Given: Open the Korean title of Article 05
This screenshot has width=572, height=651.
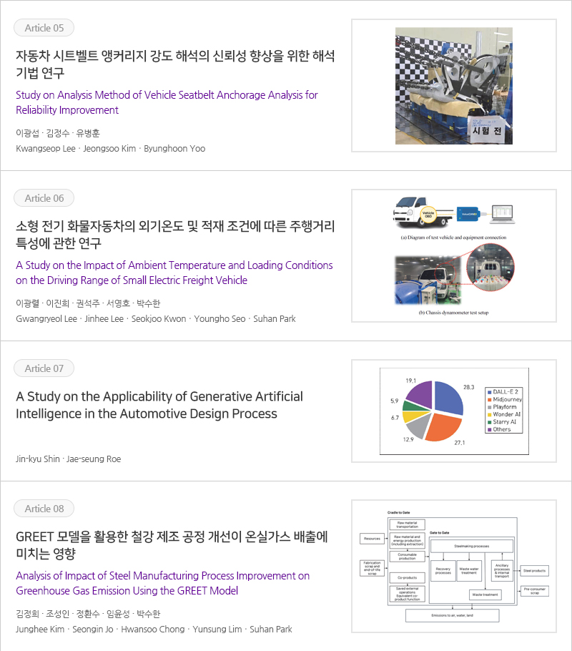Looking at the screenshot, I should pos(175,64).
